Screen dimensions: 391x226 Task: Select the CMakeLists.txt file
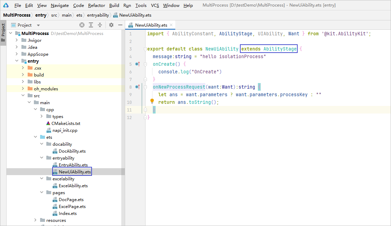pos(66,123)
